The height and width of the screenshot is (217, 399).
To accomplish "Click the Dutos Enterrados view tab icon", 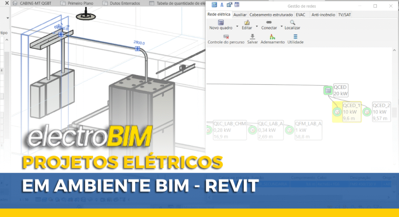I will click(x=105, y=3).
